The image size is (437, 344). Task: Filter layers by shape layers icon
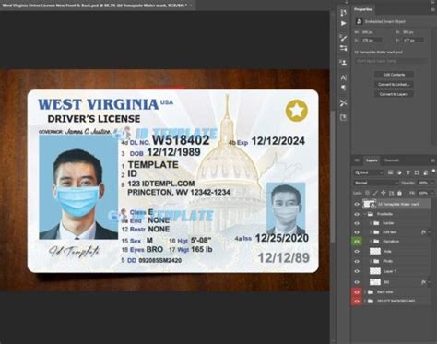(417, 172)
